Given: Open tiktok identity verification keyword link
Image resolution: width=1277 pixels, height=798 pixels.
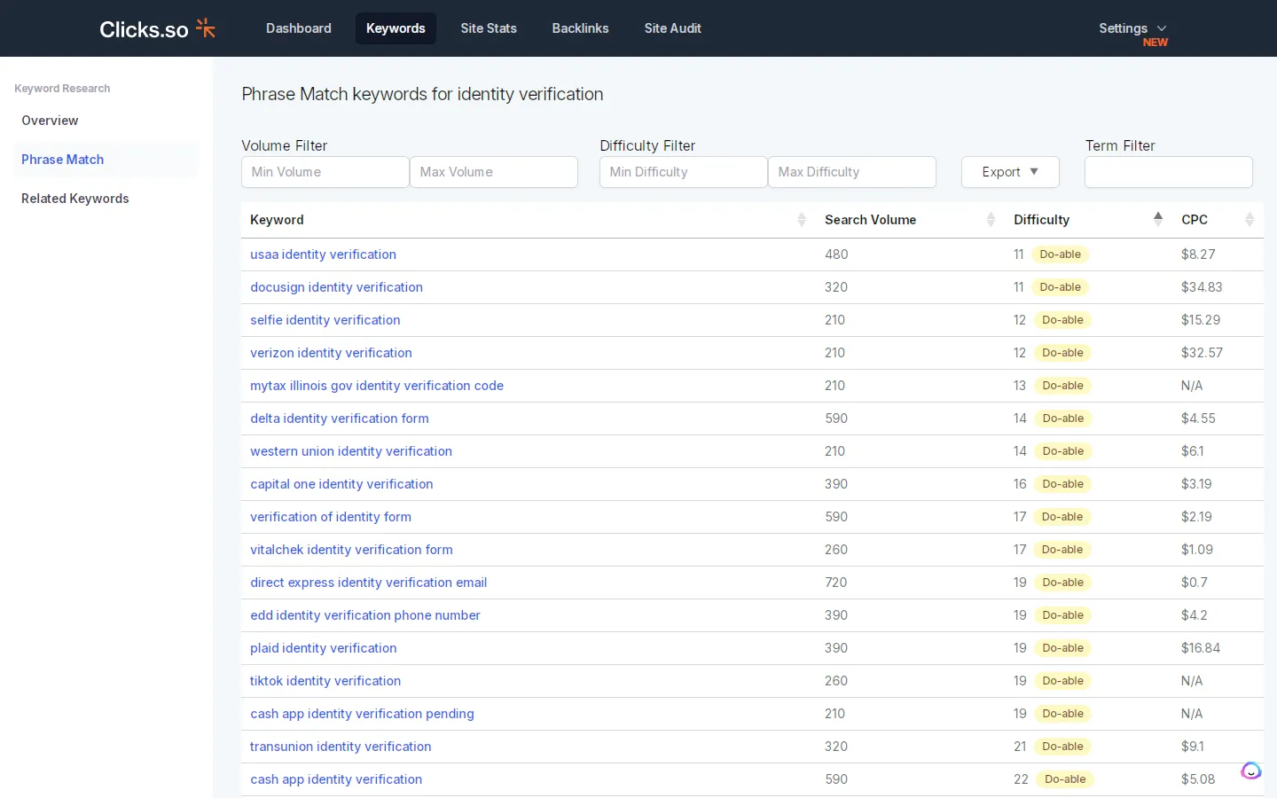Looking at the screenshot, I should 325,681.
